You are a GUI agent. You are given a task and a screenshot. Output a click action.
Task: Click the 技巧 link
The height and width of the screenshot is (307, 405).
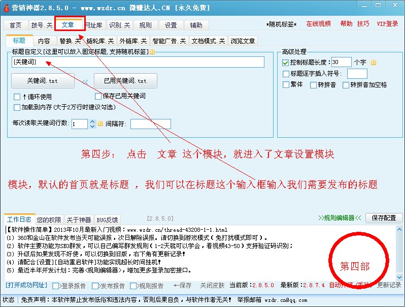click(363, 24)
